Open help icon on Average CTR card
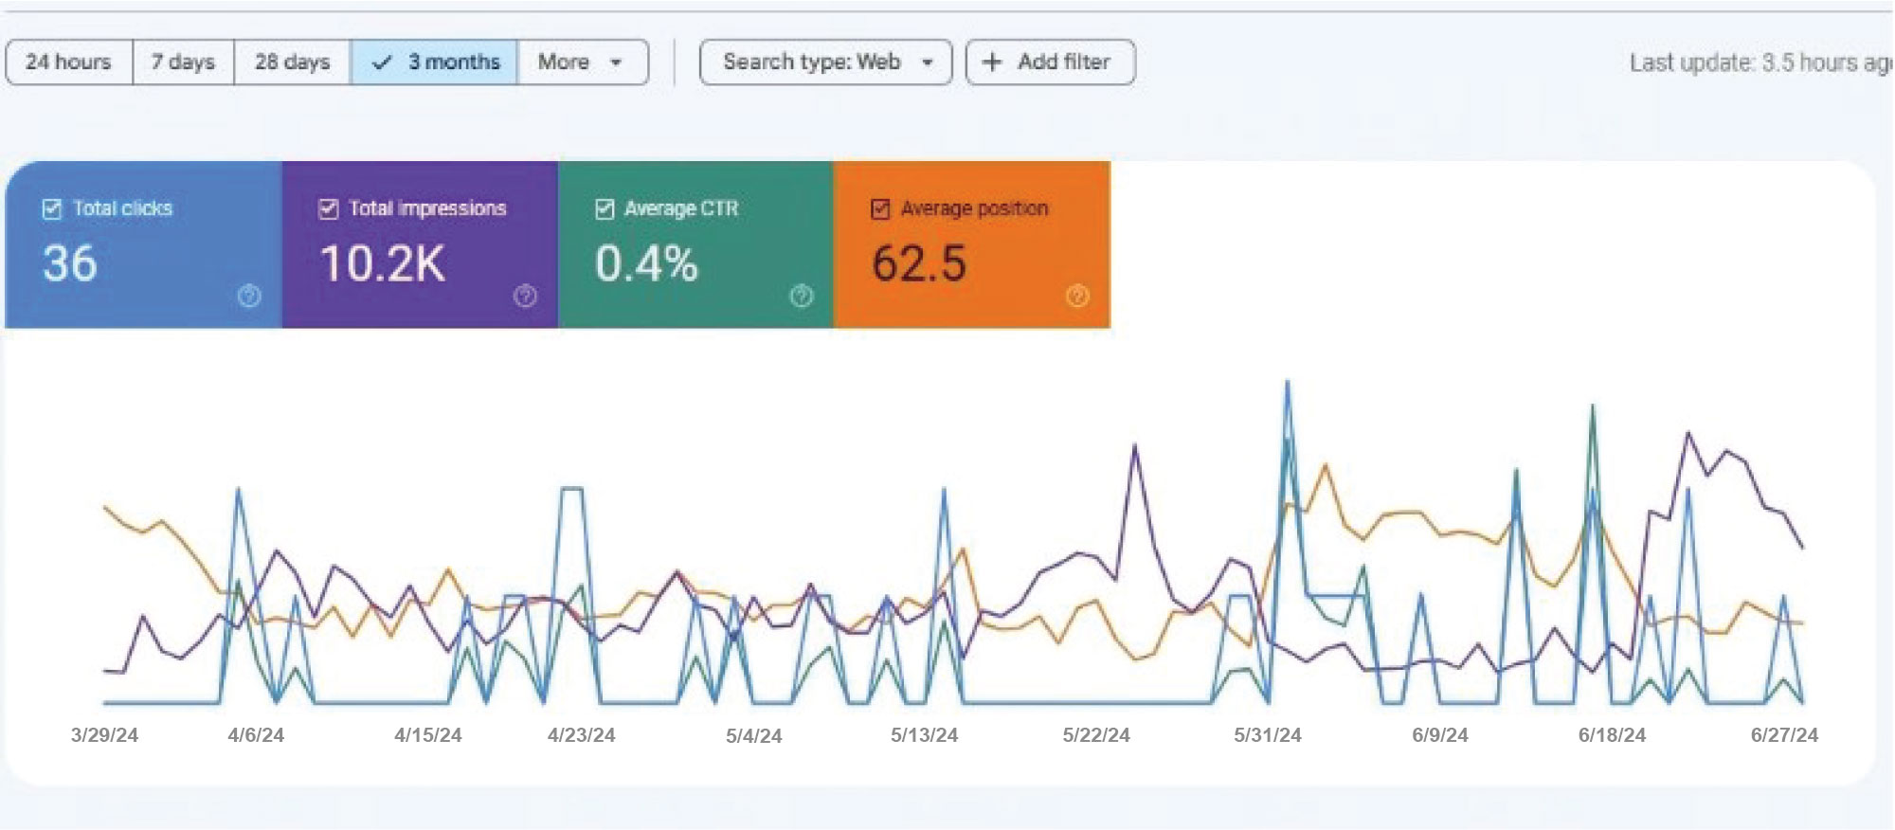Image resolution: width=1895 pixels, height=830 pixels. coord(802,297)
